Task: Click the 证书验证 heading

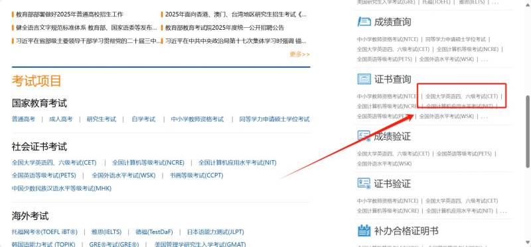Action: [x=392, y=184]
